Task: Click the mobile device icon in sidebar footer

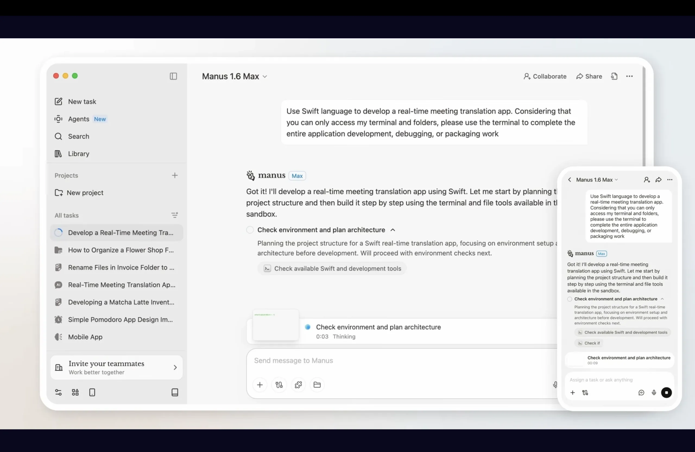Action: (x=92, y=392)
